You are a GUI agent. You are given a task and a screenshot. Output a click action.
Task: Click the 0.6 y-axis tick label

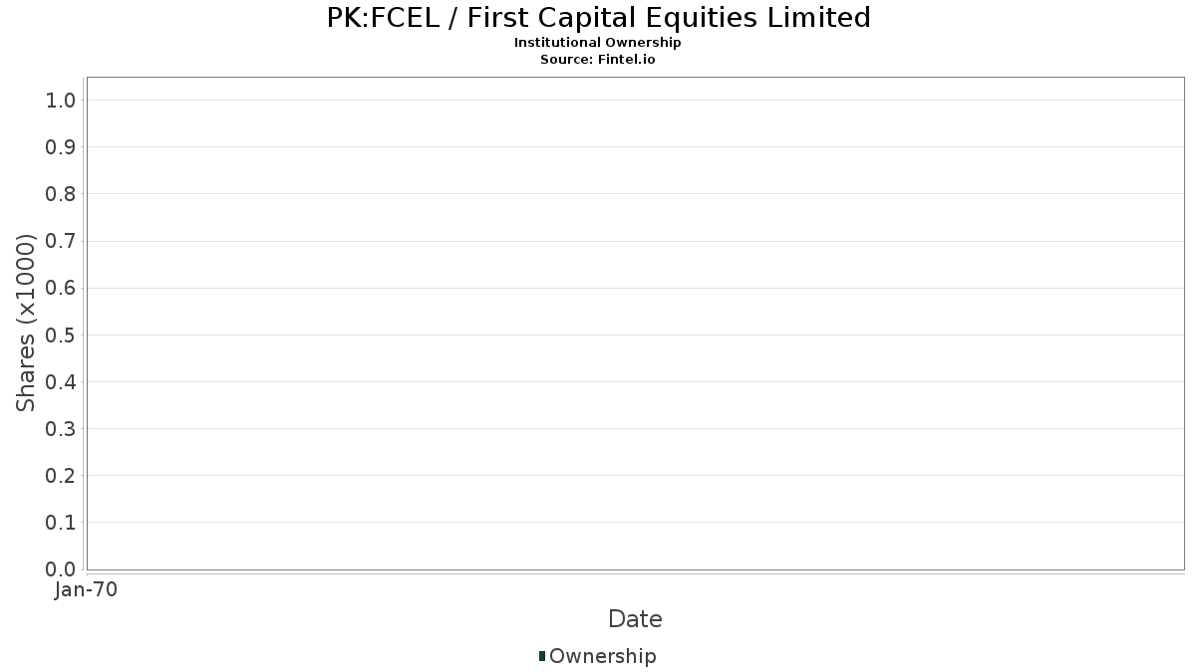[x=61, y=288]
